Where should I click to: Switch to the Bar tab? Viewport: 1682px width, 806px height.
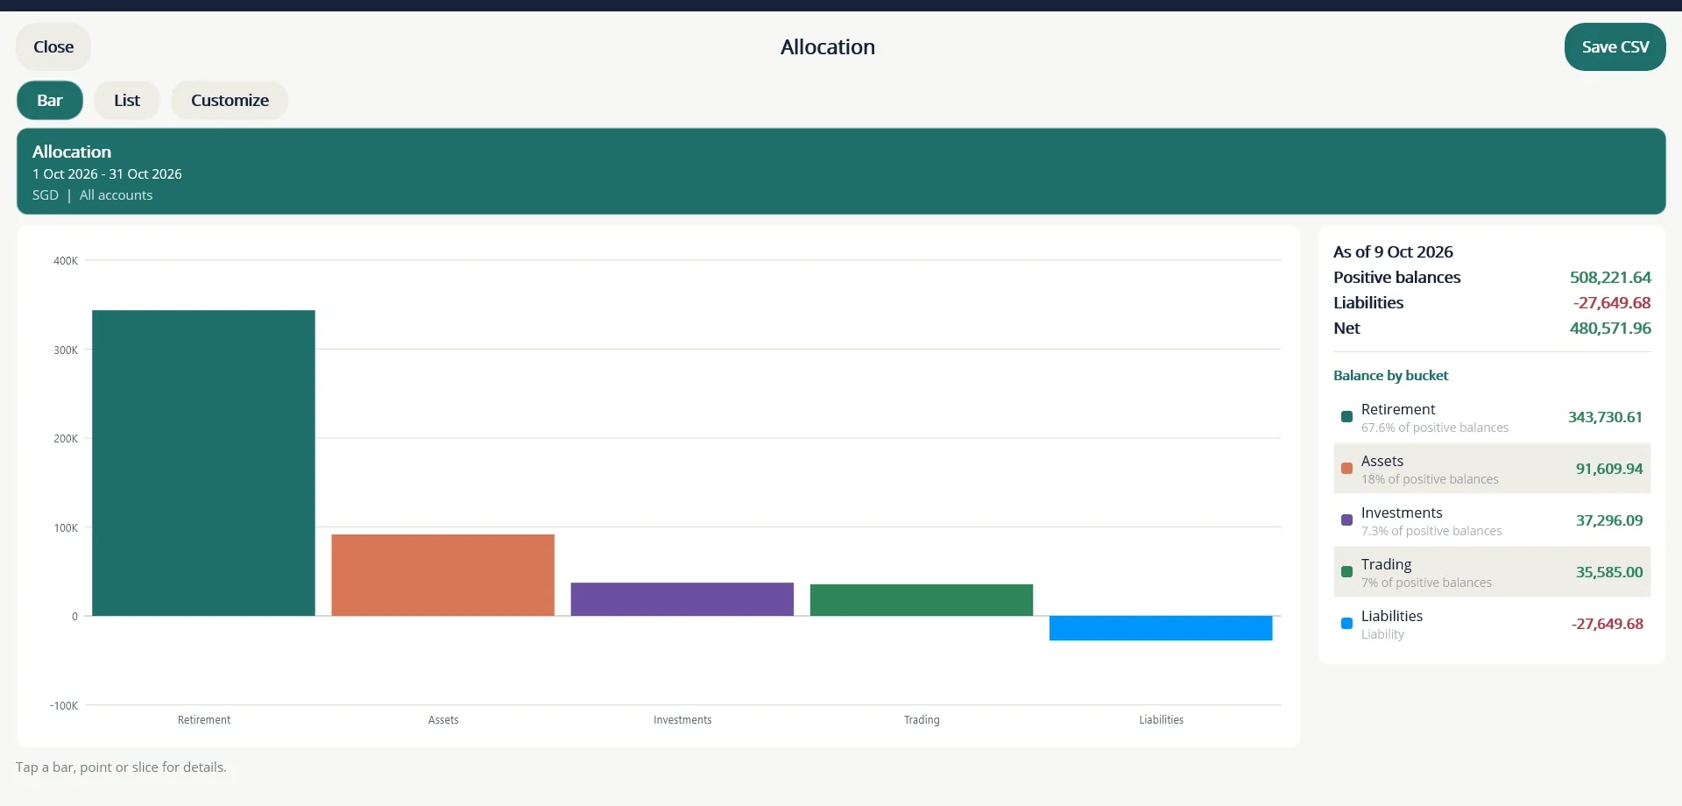tap(50, 101)
